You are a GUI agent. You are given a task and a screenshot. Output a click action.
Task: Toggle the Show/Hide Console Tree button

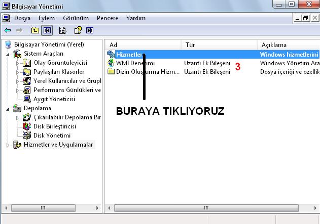pos(47,30)
